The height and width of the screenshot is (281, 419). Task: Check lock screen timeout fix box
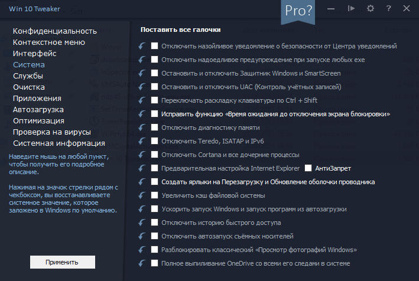click(x=154, y=114)
